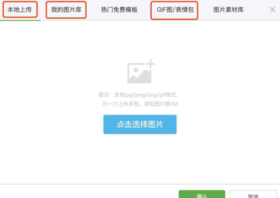Click the red highlight box around 我的图片库
This screenshot has height=198, width=280.
pos(66,10)
